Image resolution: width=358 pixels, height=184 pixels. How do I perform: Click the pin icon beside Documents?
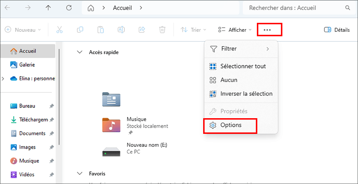pyautogui.click(x=52, y=133)
